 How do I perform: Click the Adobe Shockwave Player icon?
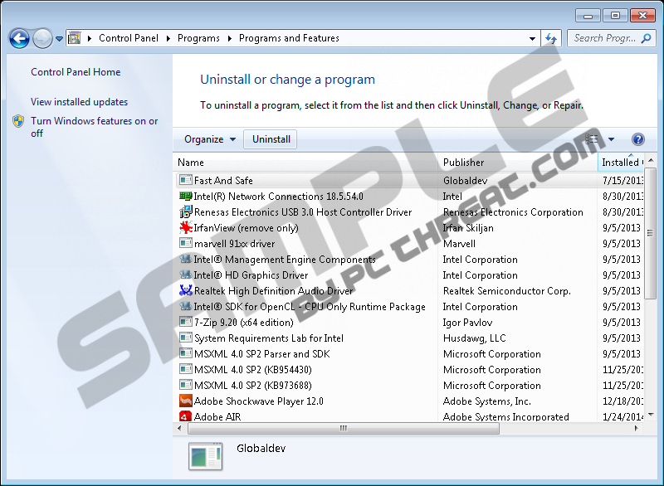coord(186,401)
